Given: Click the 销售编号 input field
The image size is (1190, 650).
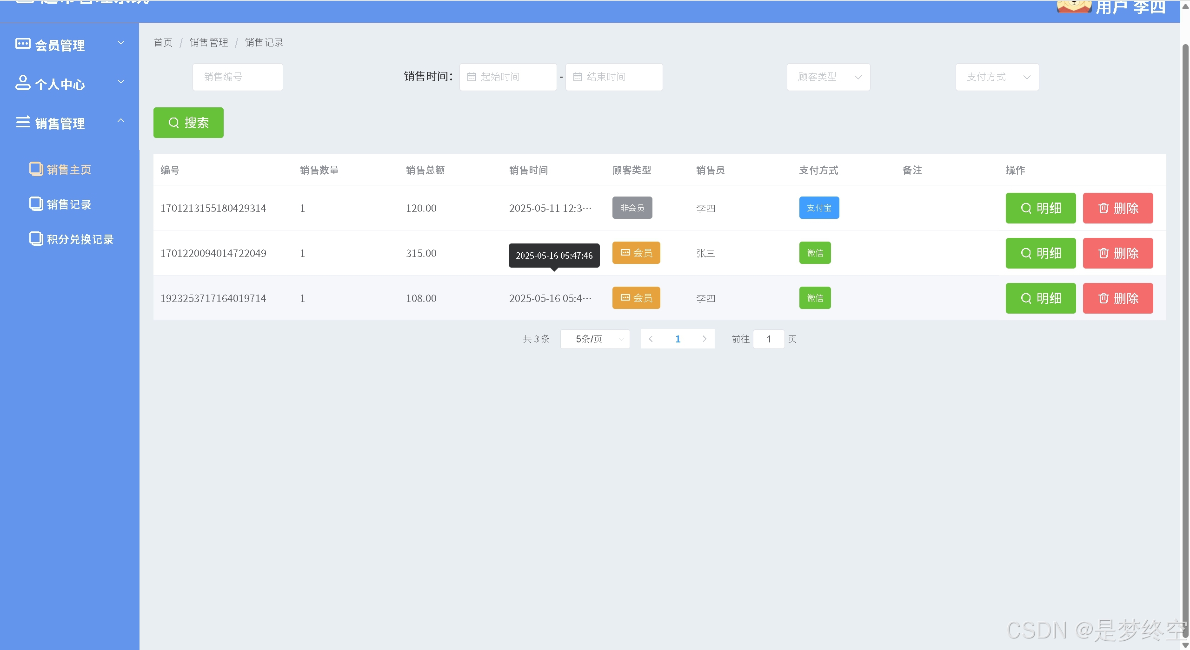Looking at the screenshot, I should [238, 77].
